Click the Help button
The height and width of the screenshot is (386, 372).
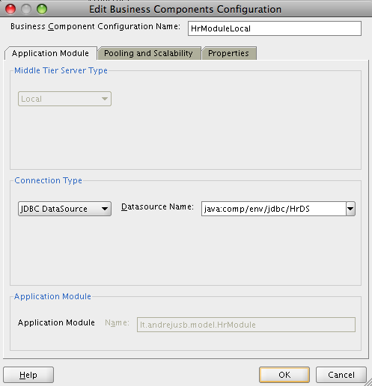pyautogui.click(x=28, y=375)
